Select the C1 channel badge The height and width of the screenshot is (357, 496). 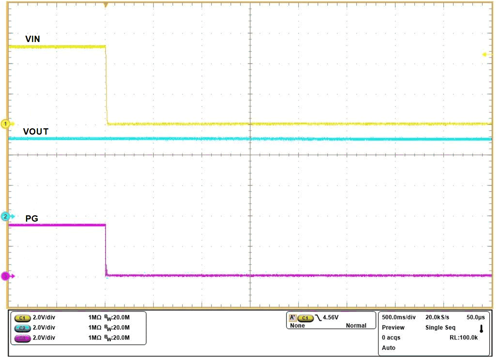coord(22,318)
